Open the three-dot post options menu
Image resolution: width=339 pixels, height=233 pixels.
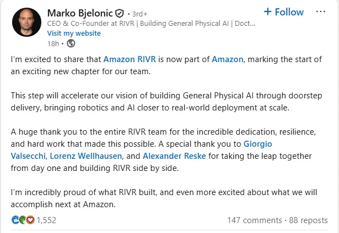point(321,12)
